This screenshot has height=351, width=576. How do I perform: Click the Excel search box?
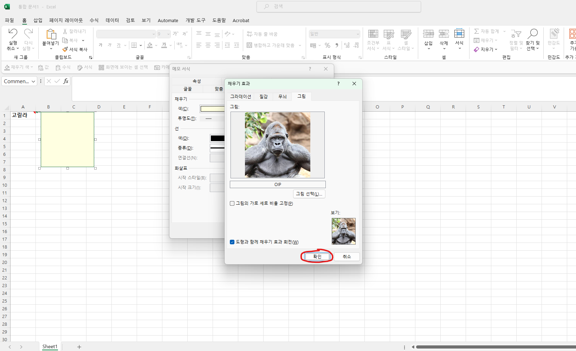coord(339,6)
